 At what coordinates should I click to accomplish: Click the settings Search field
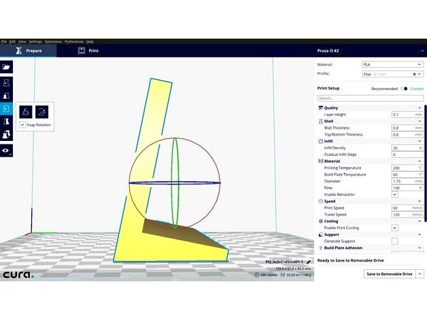click(x=370, y=98)
